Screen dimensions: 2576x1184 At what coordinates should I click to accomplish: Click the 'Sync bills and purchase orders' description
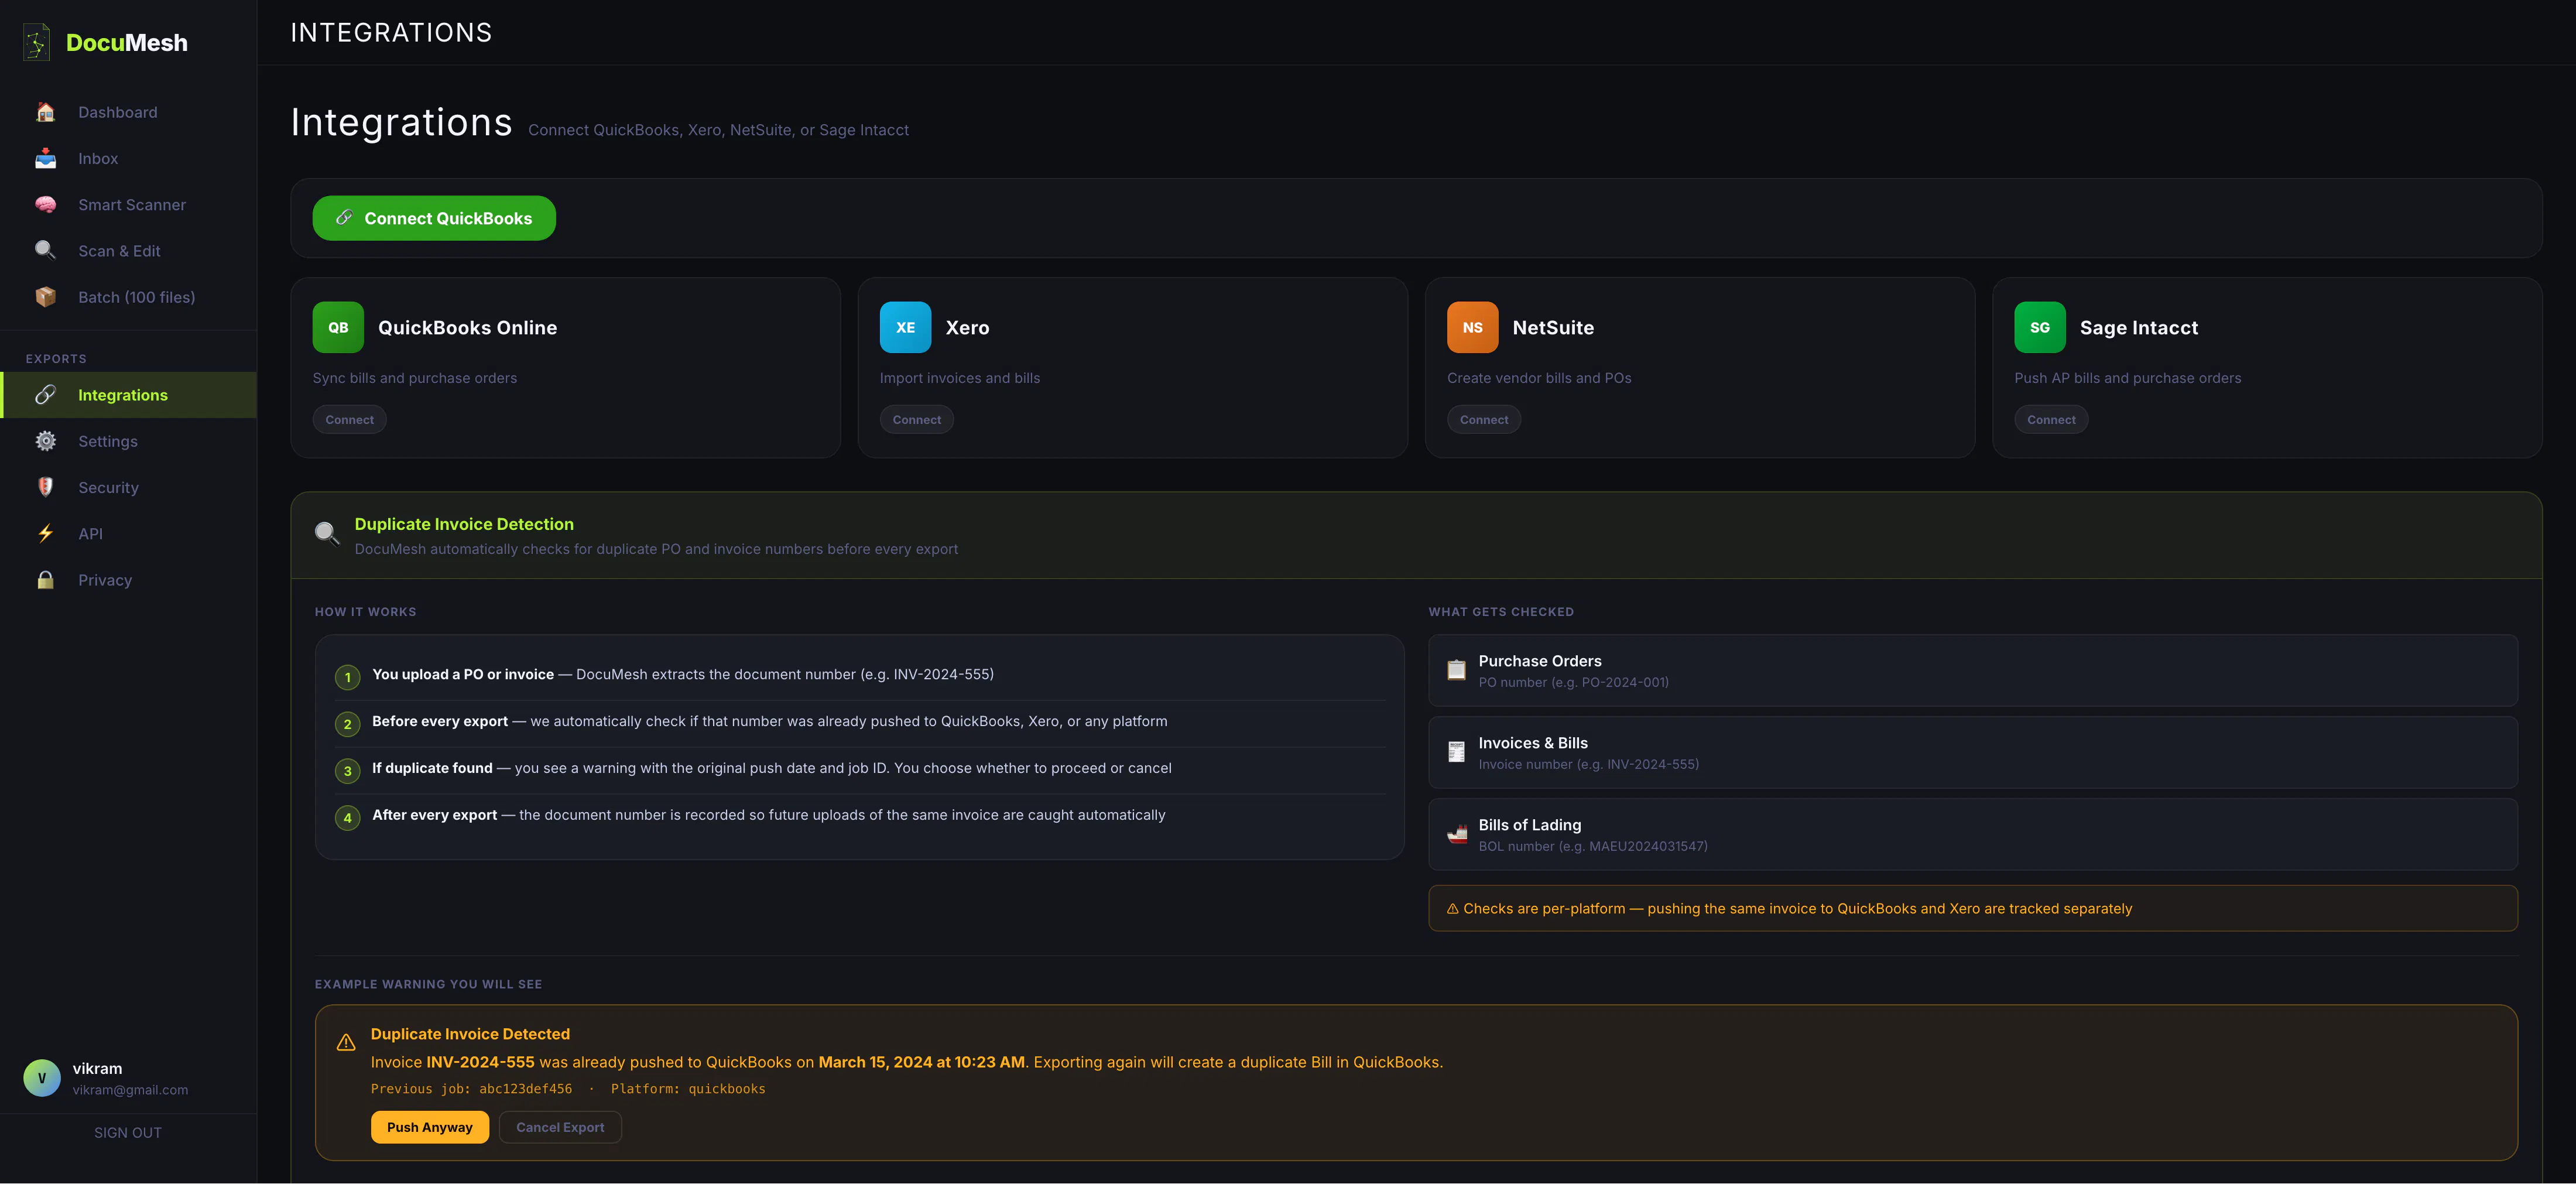click(x=415, y=378)
